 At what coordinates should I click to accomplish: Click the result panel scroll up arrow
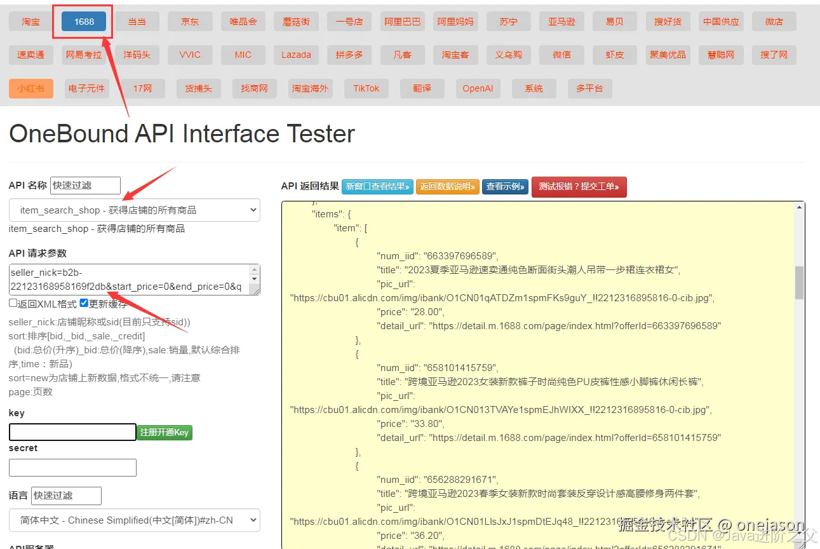[799, 207]
